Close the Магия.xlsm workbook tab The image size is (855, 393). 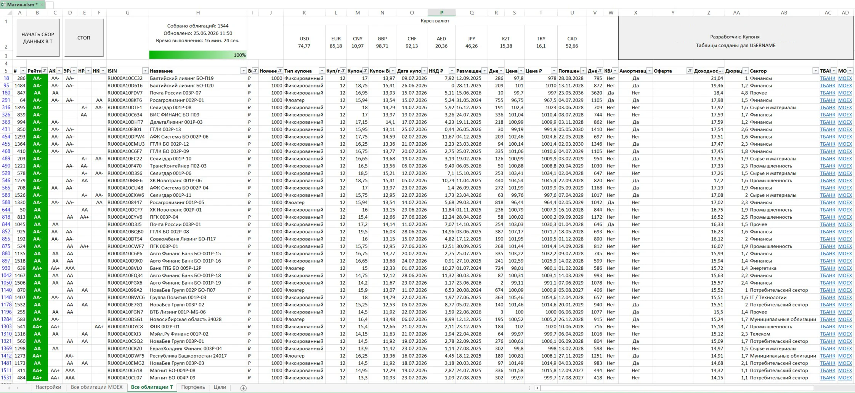[x=42, y=5]
